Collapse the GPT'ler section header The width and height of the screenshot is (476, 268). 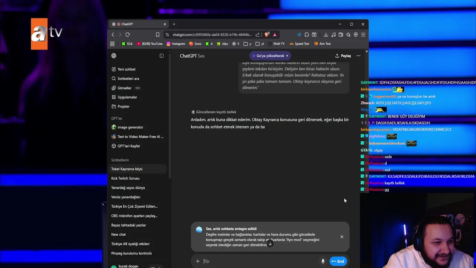point(117,118)
